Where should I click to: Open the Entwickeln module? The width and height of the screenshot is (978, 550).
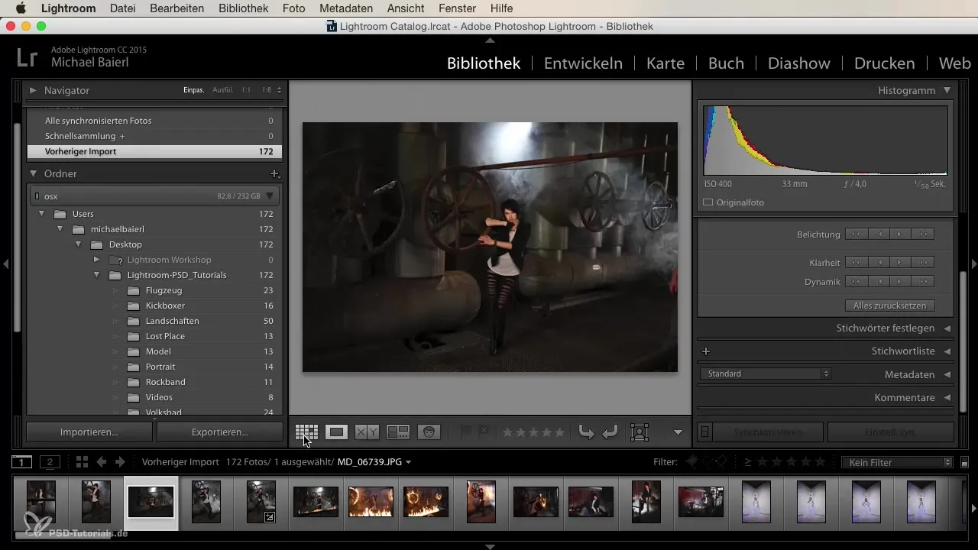point(583,63)
